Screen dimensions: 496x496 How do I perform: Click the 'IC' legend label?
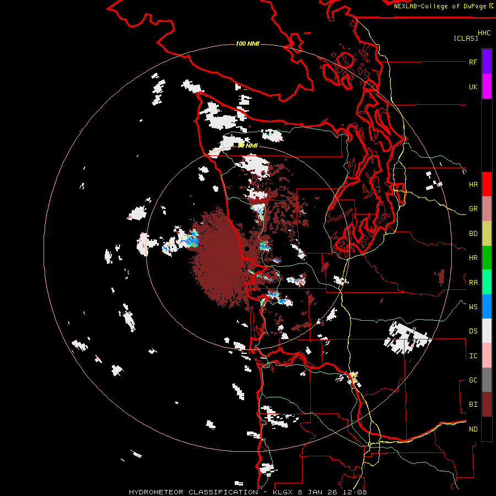[x=473, y=356]
